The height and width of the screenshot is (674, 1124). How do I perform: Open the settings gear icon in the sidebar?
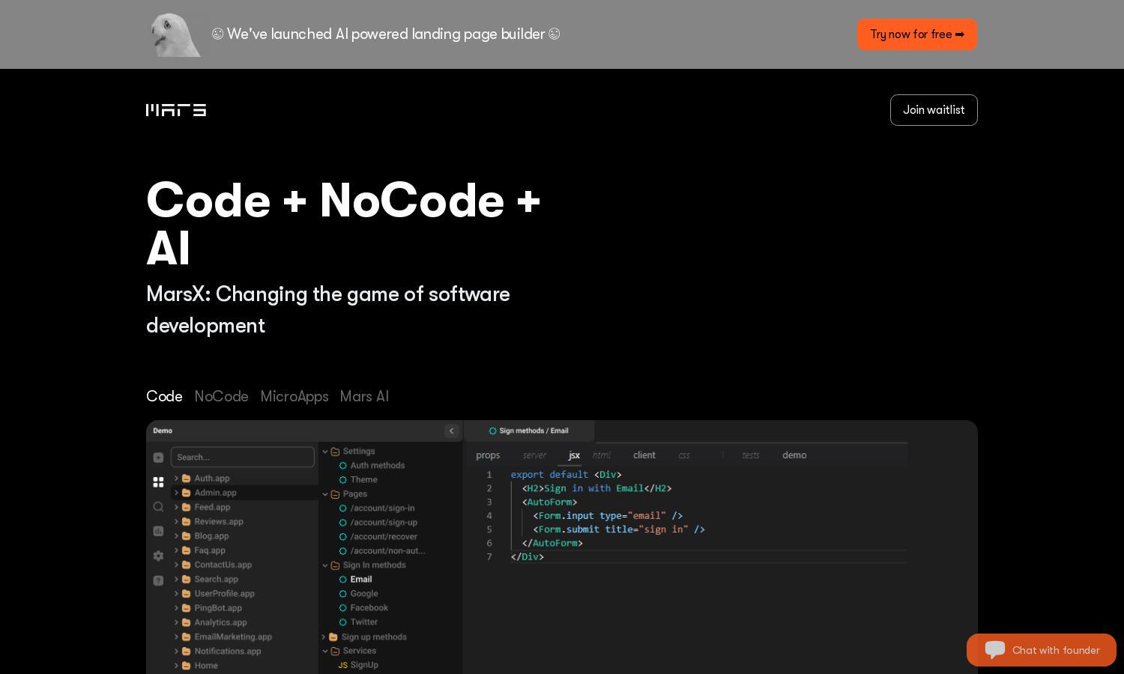point(158,556)
